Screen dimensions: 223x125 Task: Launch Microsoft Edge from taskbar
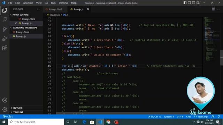point(84,122)
